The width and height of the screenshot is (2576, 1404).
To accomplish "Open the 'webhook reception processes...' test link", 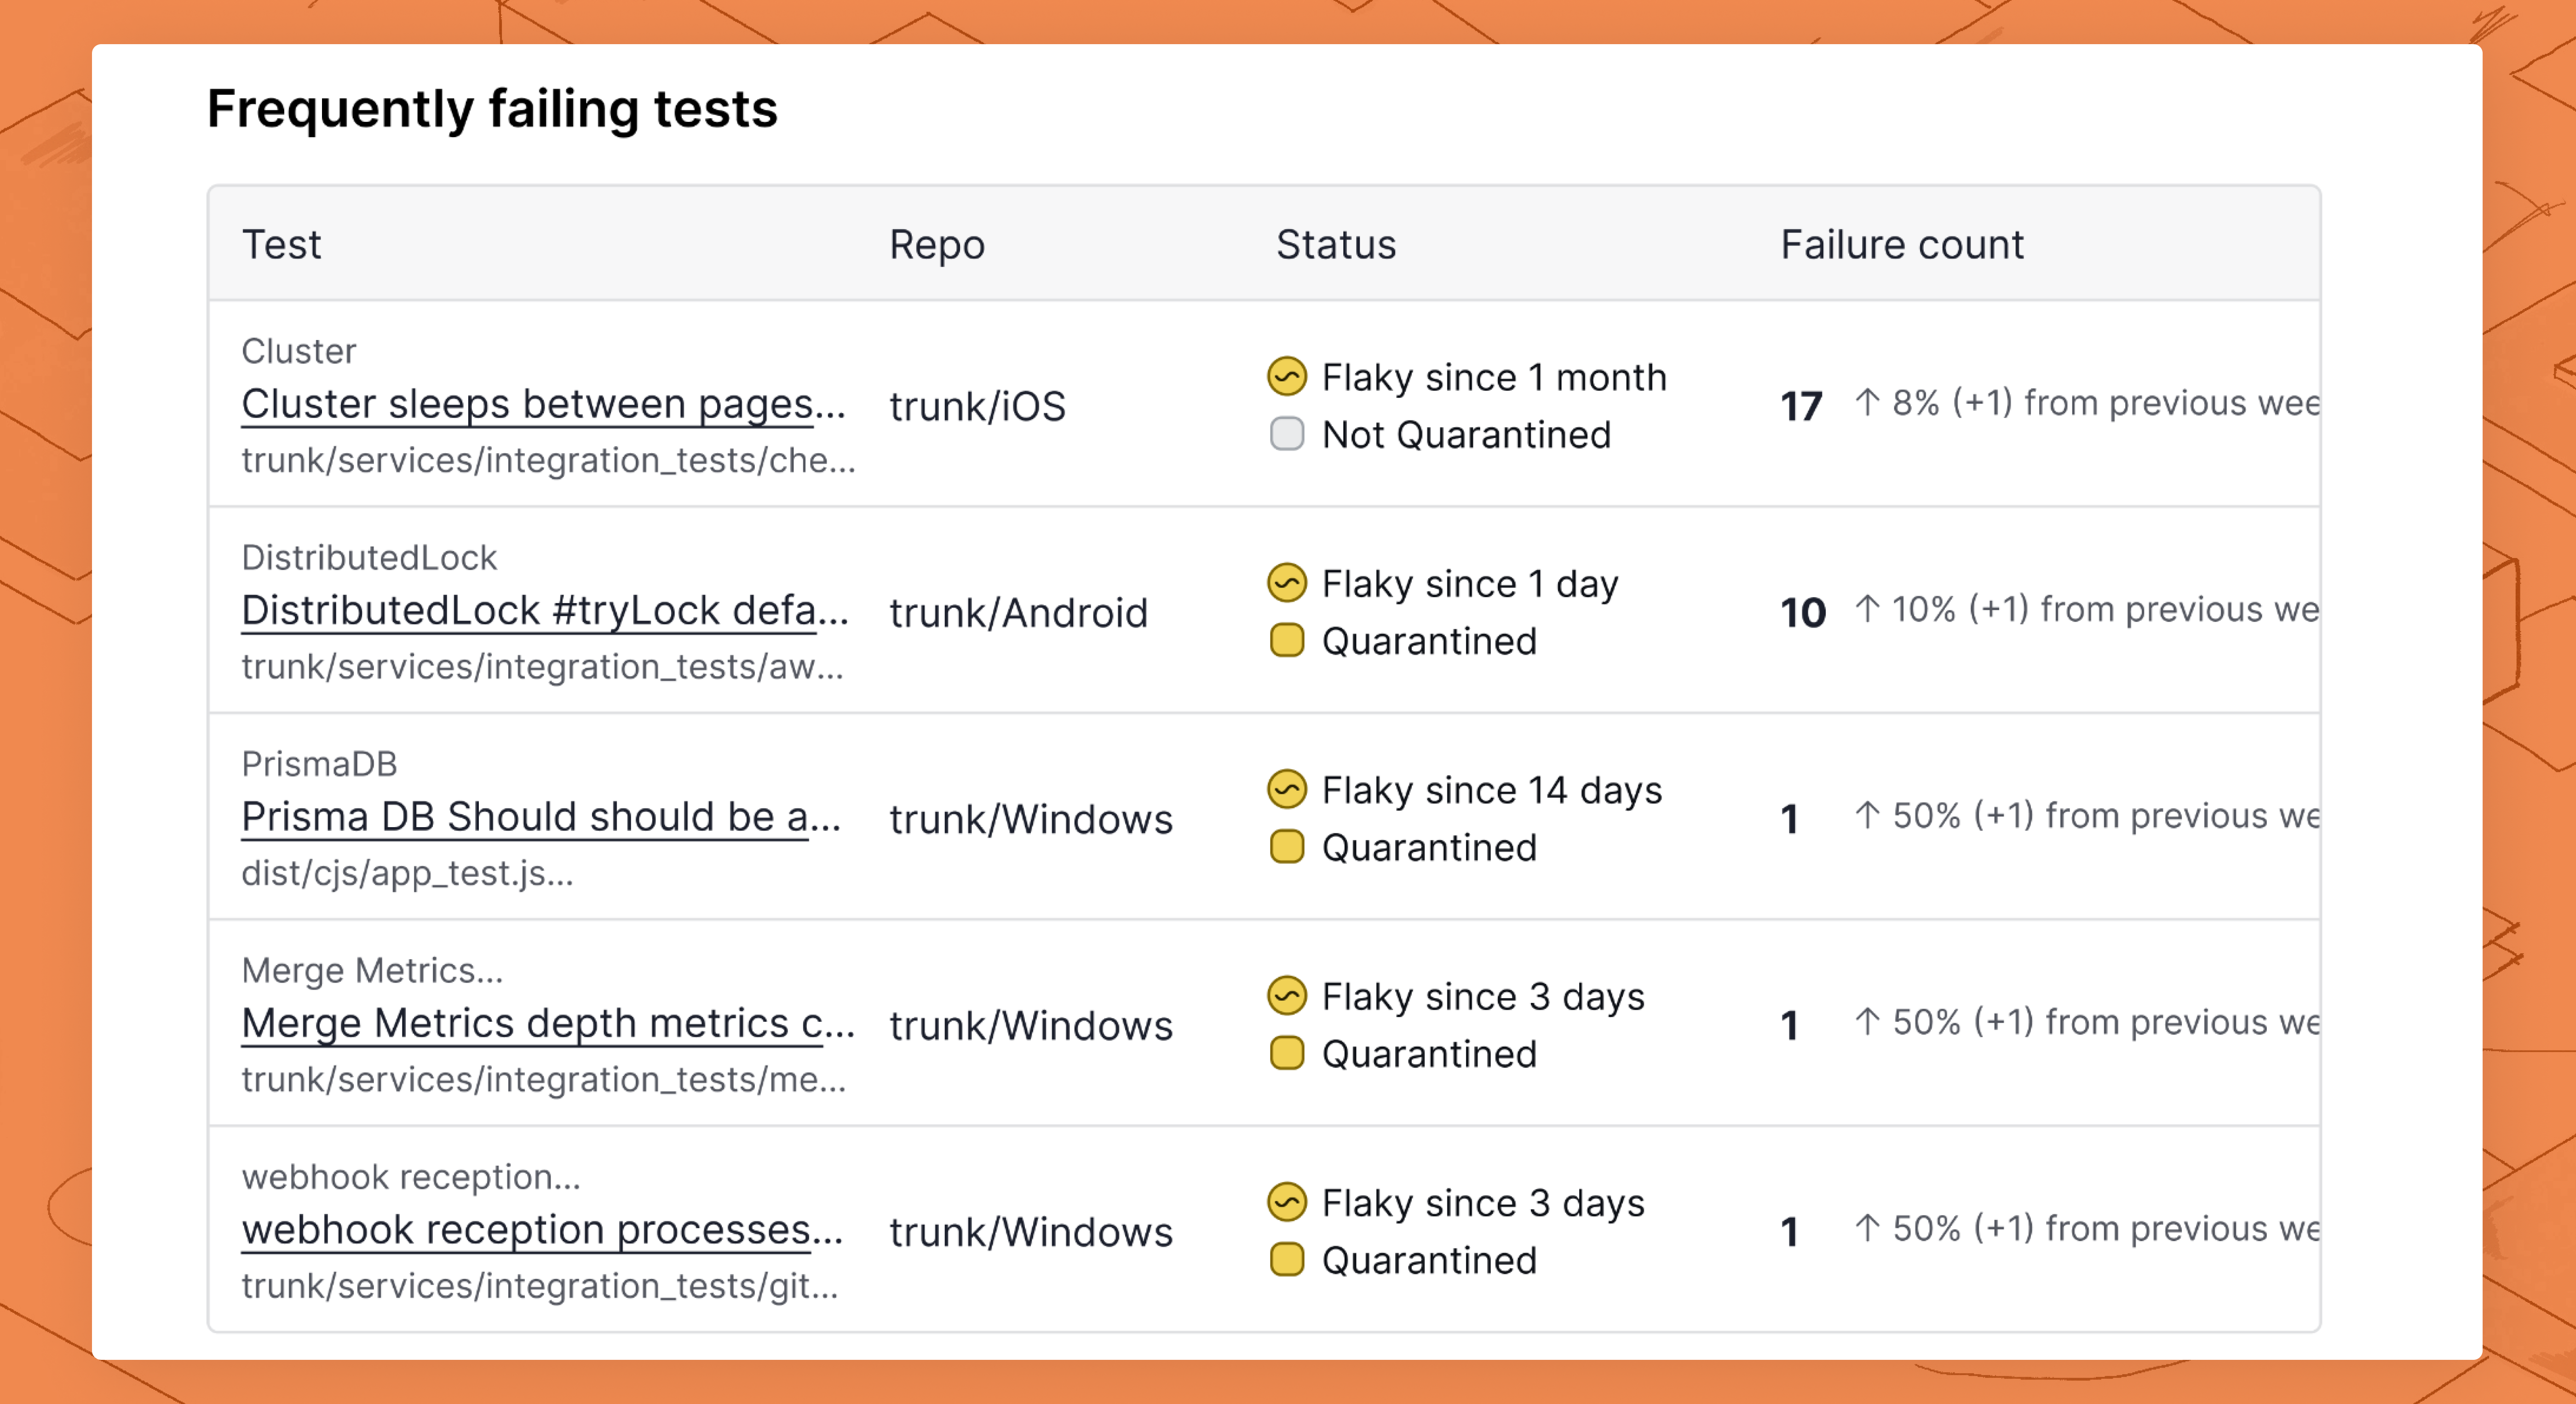I will point(542,1230).
